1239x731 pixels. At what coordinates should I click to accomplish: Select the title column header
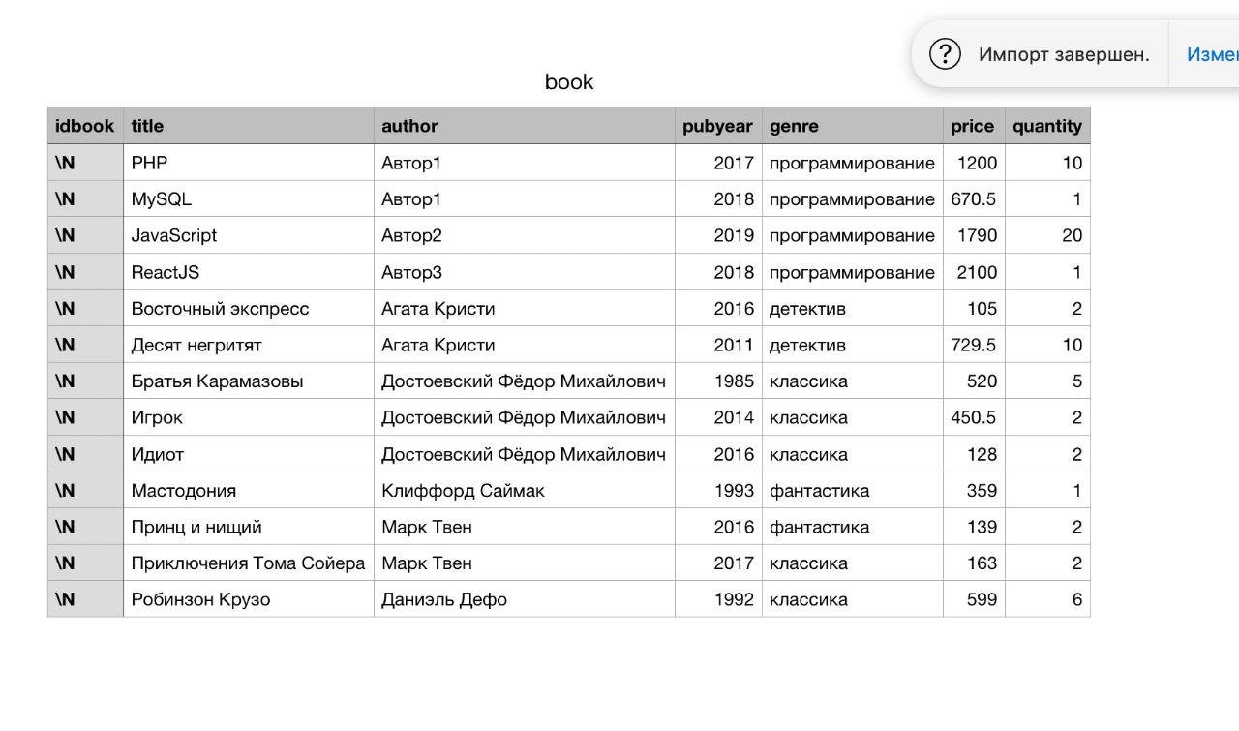[x=249, y=126]
